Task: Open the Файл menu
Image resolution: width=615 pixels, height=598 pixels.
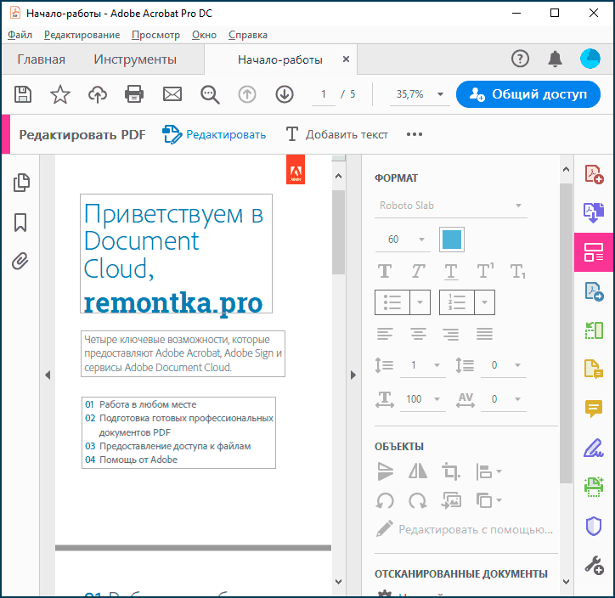Action: click(x=20, y=35)
